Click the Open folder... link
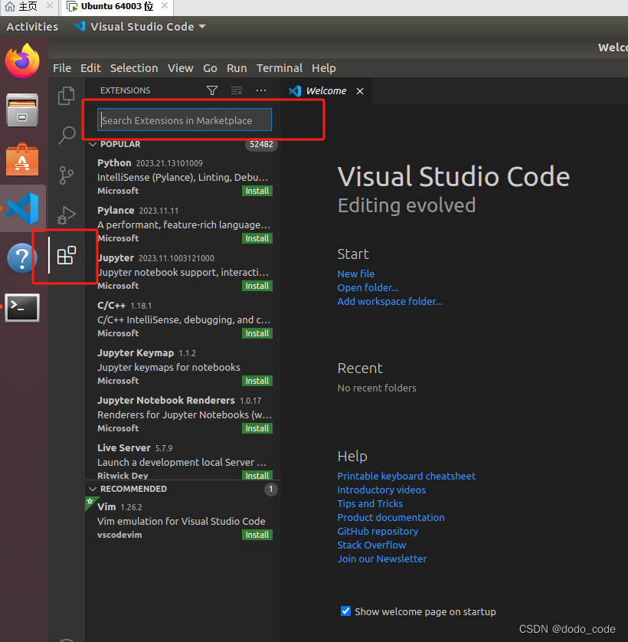The width and height of the screenshot is (628, 642). pyautogui.click(x=368, y=287)
